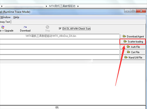Image resolution: width=147 pixels, height=109 pixels.
Task: Click the Download Agent file path field
Action: (x=60, y=36)
